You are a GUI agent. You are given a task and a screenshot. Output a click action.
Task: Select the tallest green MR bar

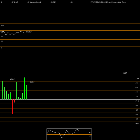point(24,88)
